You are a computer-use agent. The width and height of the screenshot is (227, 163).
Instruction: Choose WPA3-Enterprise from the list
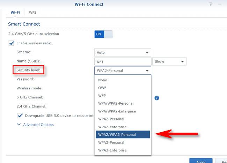(123, 150)
